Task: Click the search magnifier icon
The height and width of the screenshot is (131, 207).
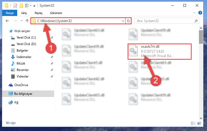Action: point(196,21)
